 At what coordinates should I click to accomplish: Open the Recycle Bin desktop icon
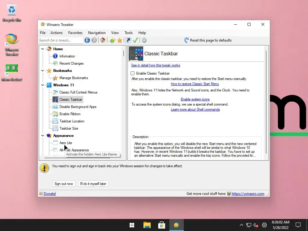click(12, 12)
